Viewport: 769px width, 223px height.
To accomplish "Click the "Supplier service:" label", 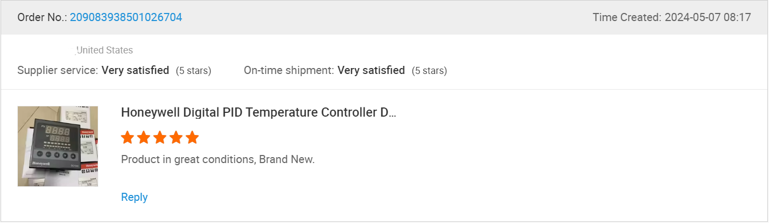I will pos(58,70).
